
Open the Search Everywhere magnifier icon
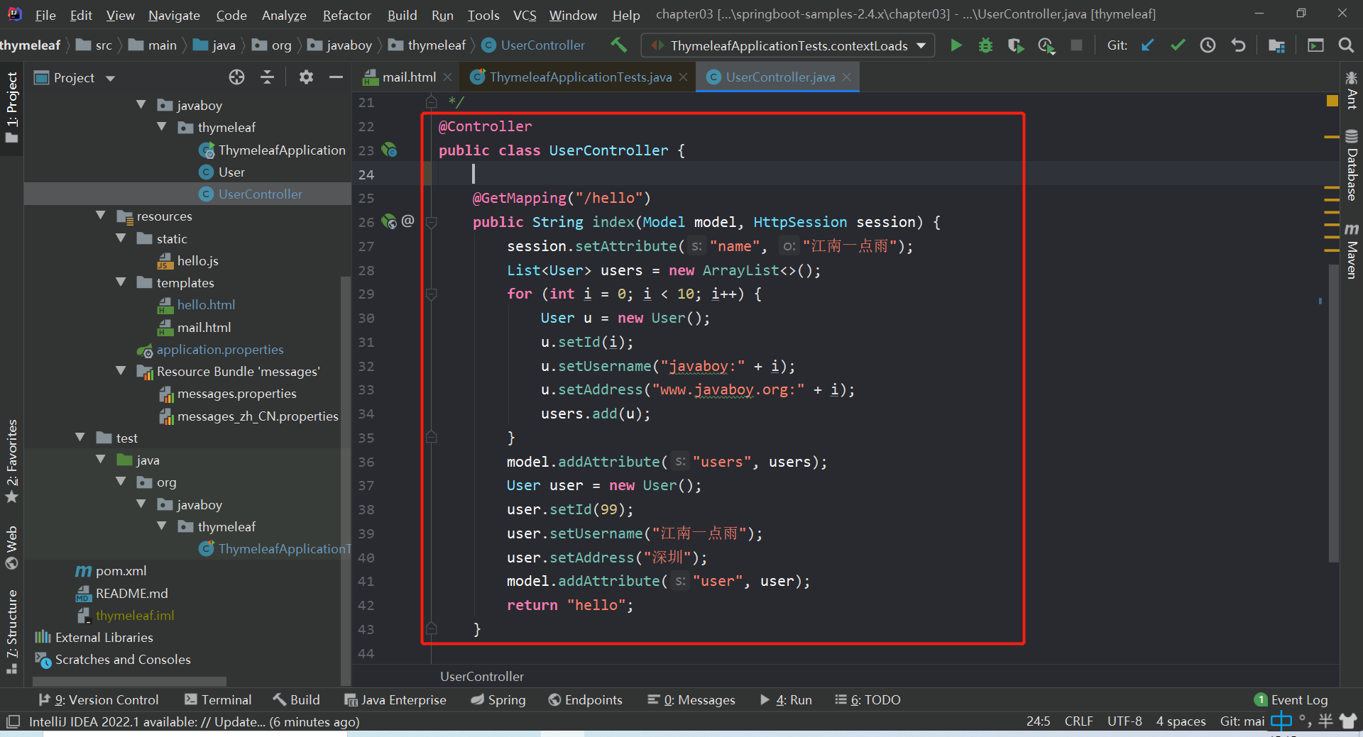click(x=1345, y=45)
